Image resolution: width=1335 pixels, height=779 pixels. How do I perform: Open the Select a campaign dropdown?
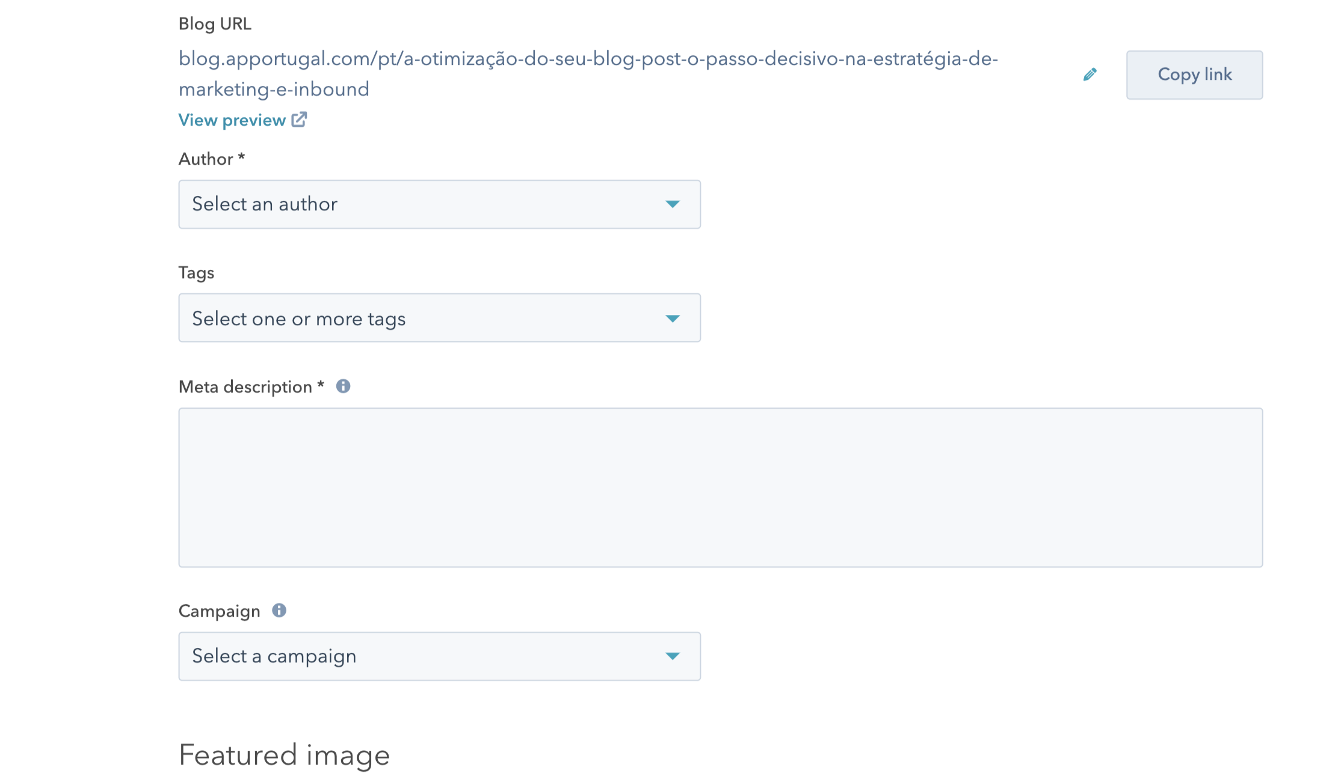tap(439, 656)
